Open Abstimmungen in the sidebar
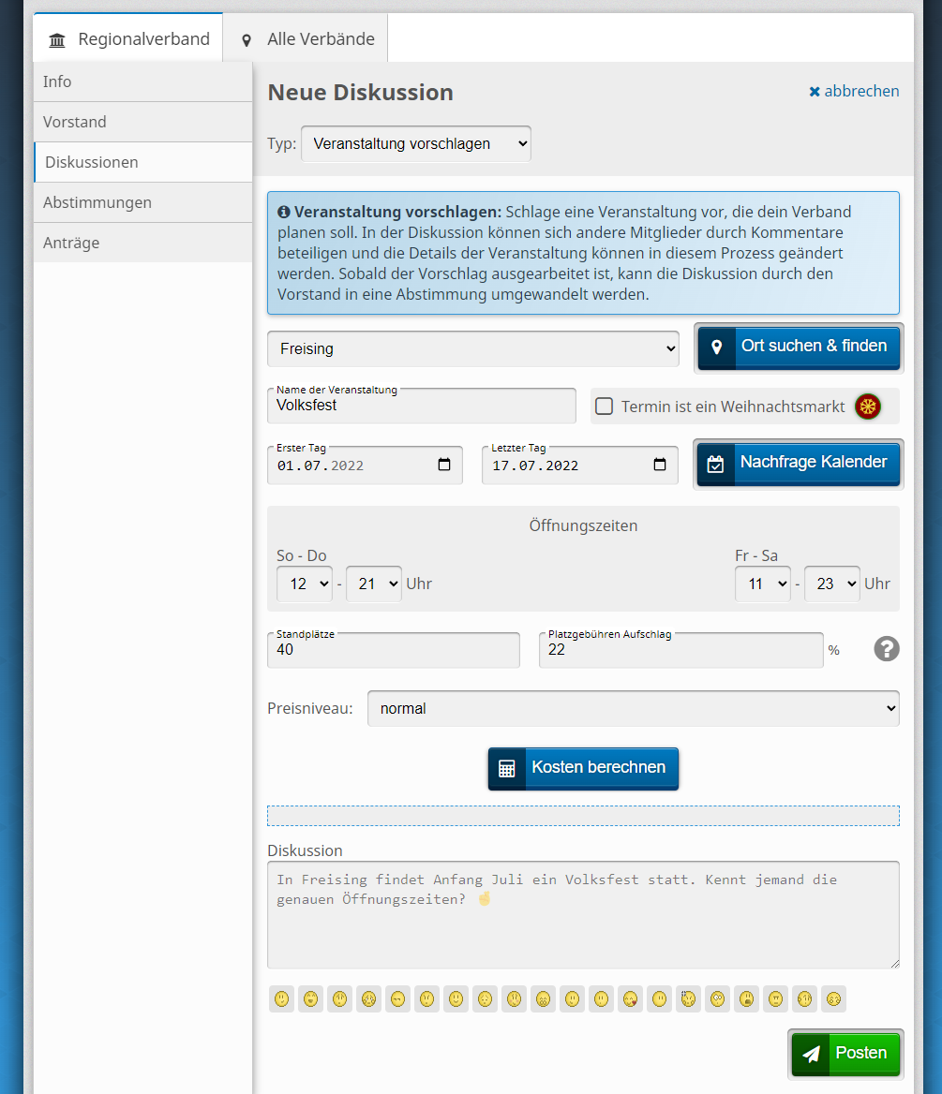Screen dimensions: 942x1094 pyautogui.click(x=97, y=202)
